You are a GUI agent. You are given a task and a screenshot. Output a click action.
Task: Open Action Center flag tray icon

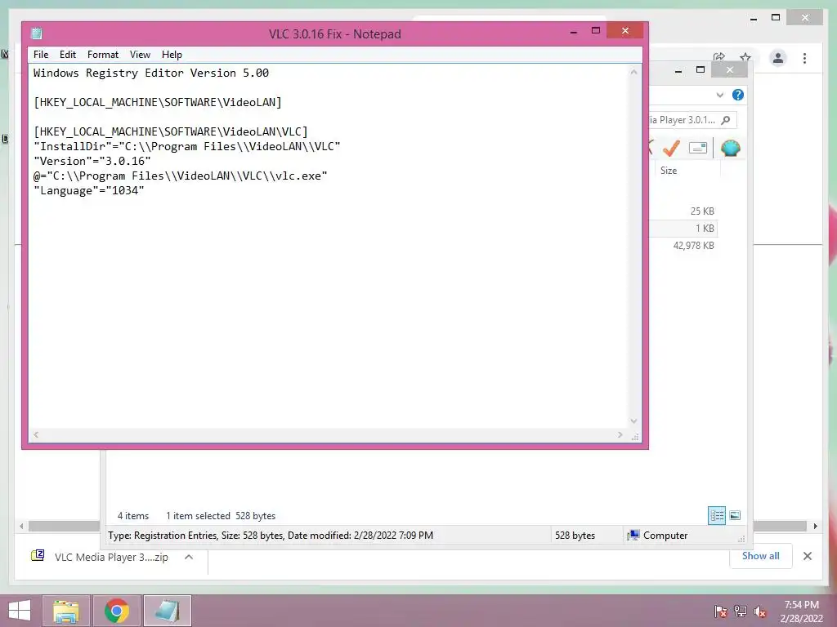[x=720, y=611]
